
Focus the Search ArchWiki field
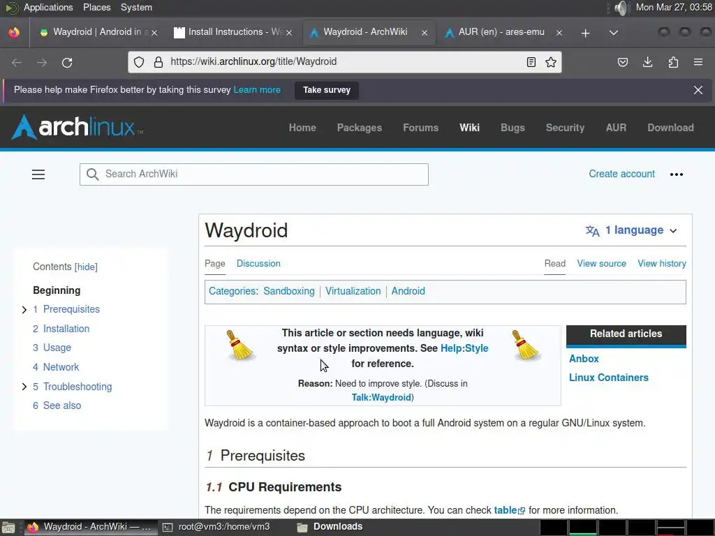(x=254, y=174)
